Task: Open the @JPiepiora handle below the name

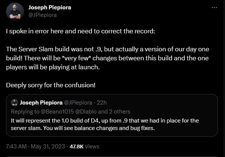Action: coord(42,15)
